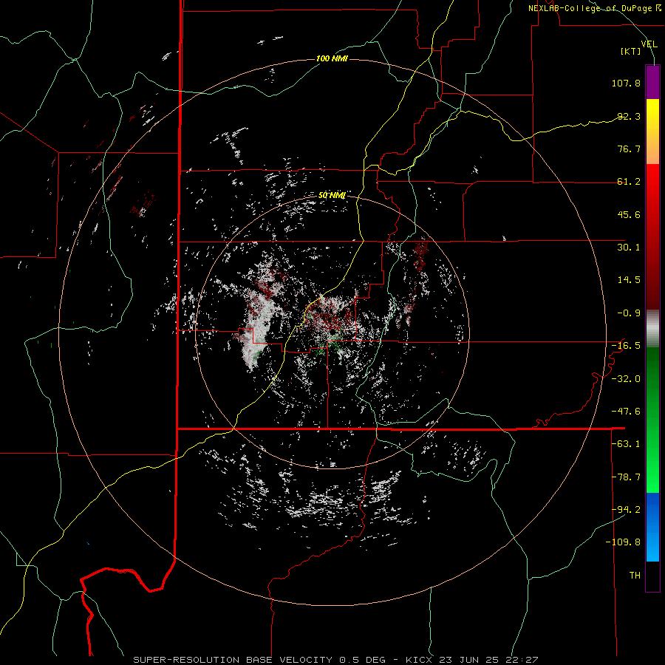Click the 50 NMI range ring label
Viewport: 665px width, 665px height.
332,195
